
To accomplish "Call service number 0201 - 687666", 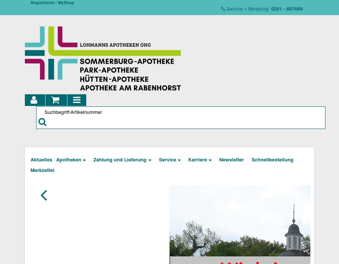I will (287, 9).
